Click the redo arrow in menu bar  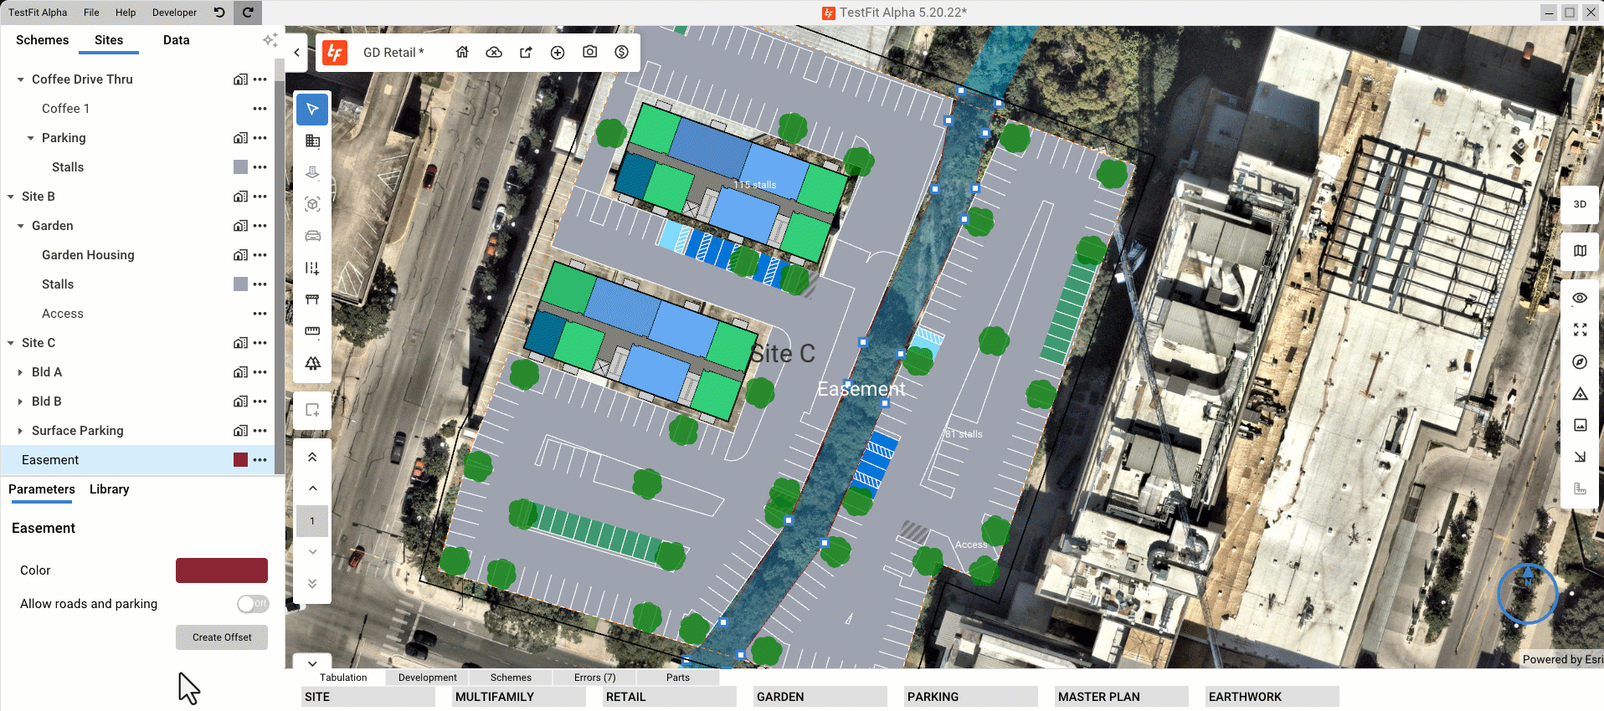[248, 12]
